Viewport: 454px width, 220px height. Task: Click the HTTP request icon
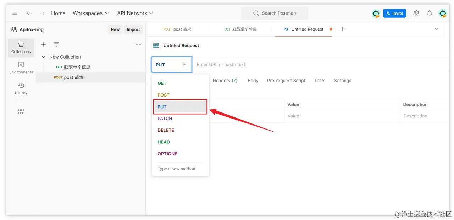[x=156, y=45]
